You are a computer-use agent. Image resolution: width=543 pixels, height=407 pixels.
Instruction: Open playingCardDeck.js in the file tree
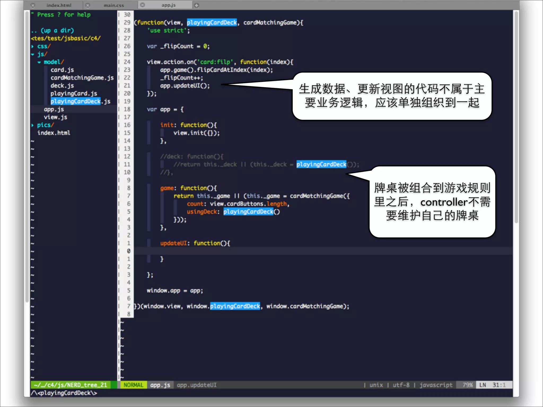click(80, 101)
